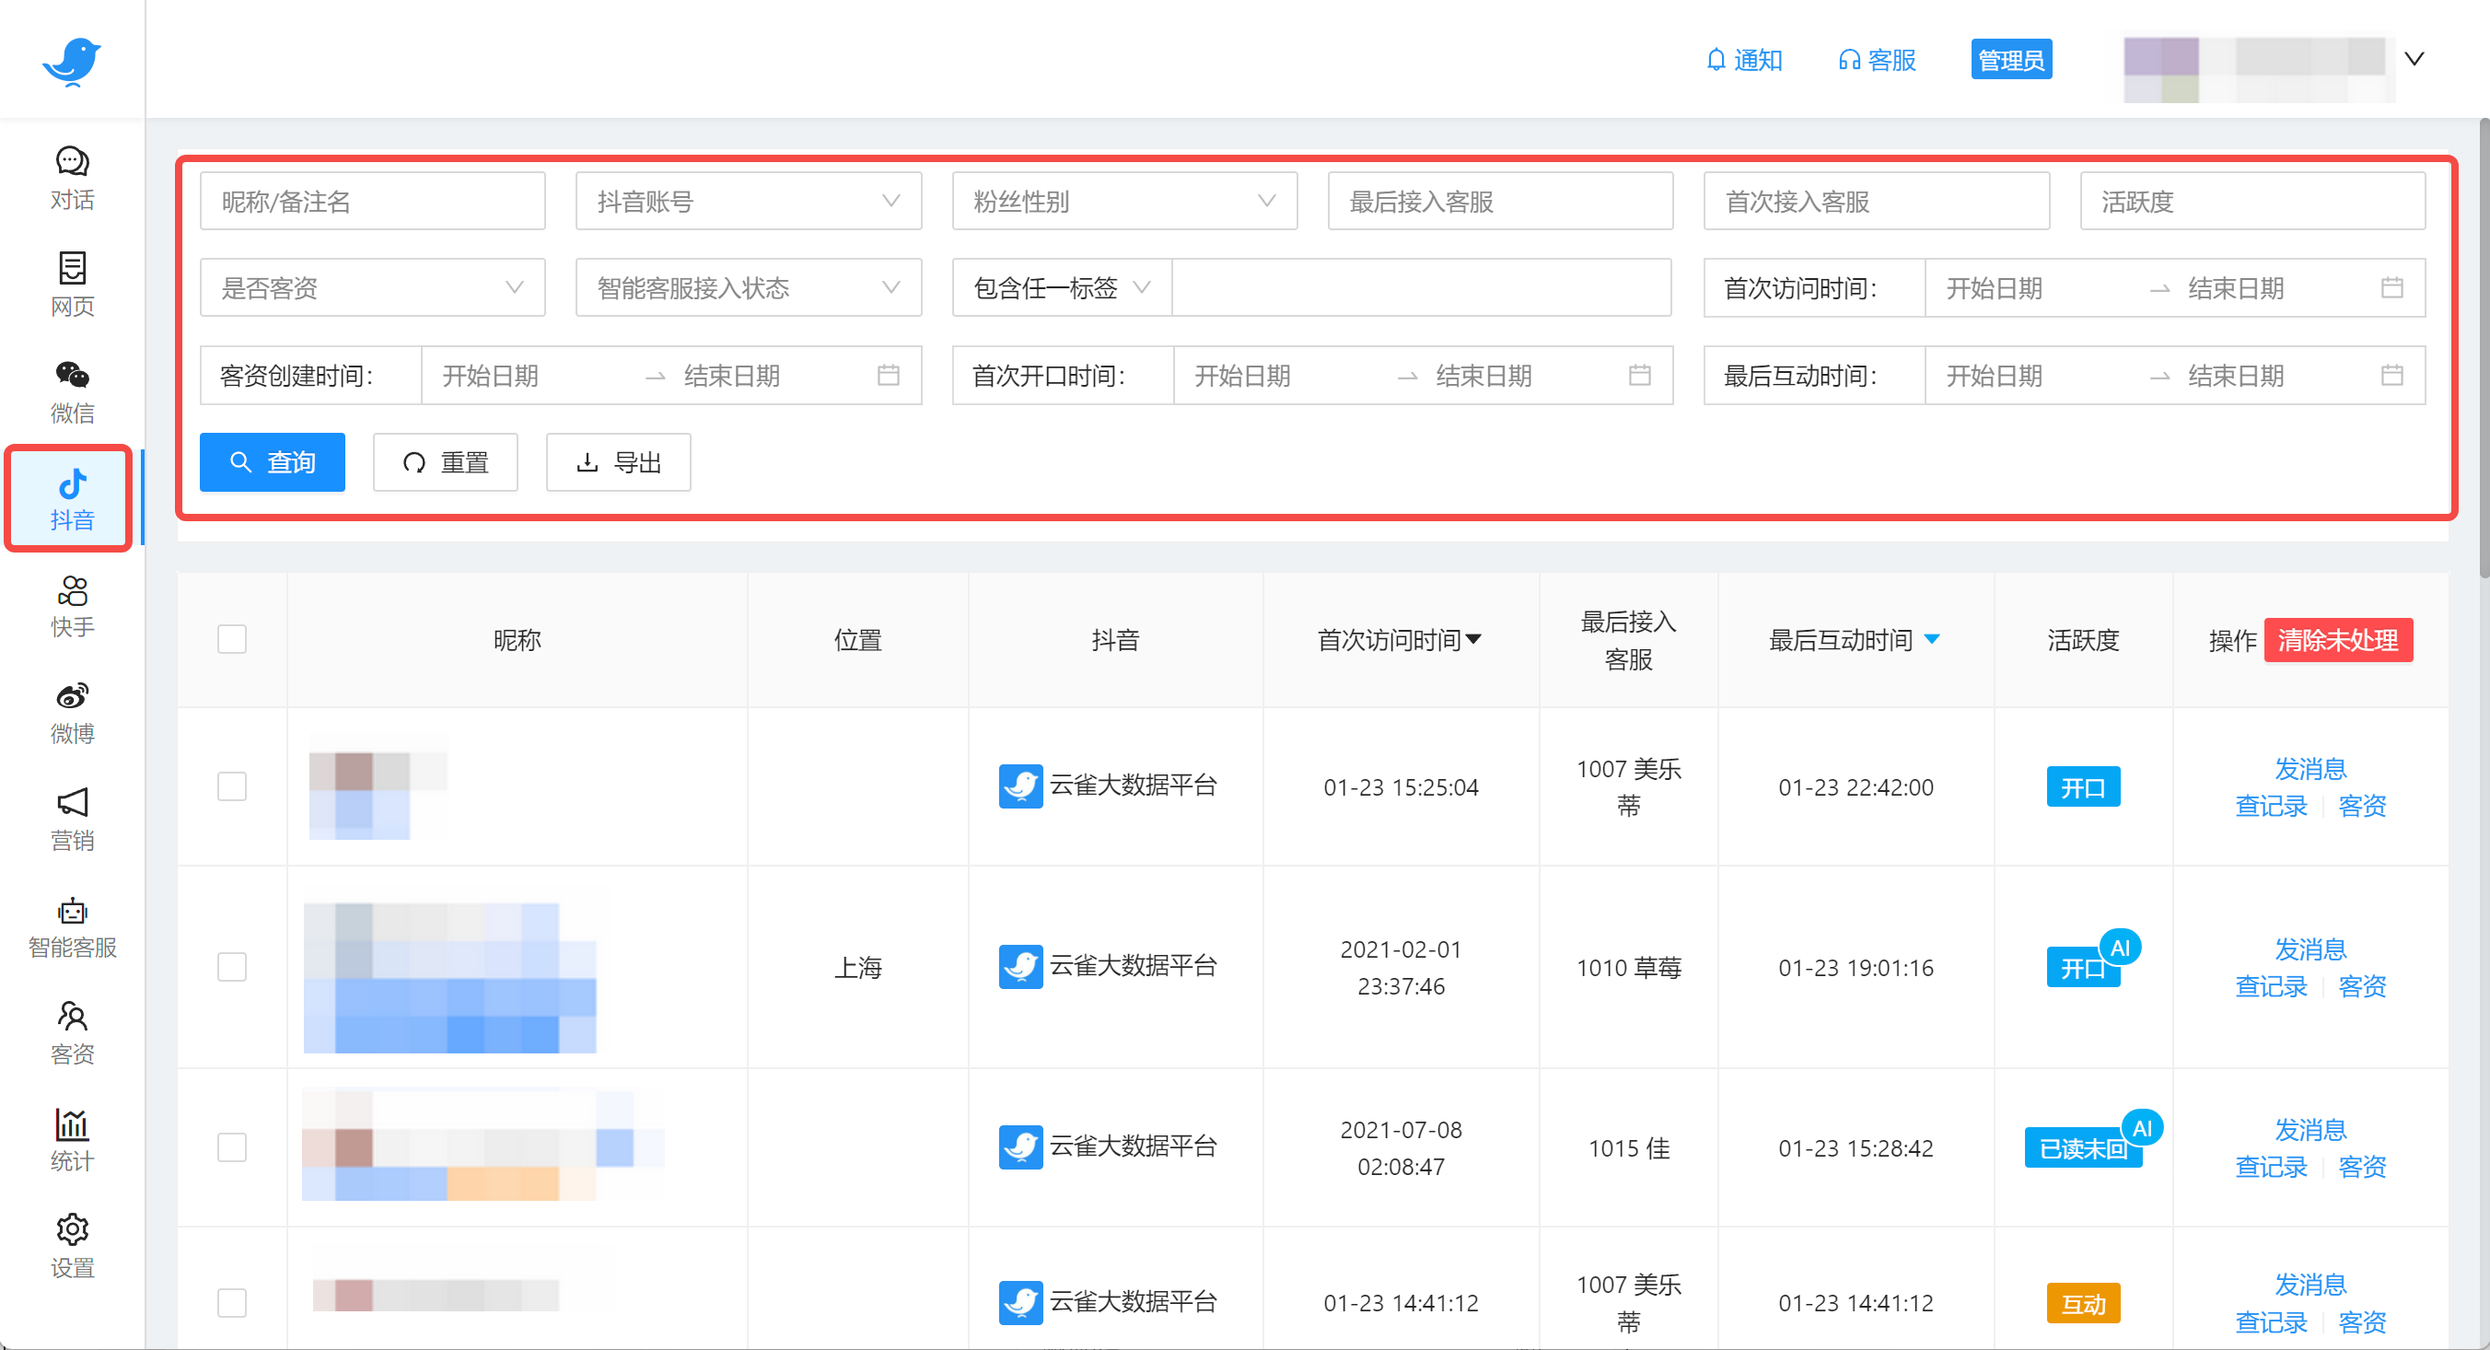Open the 通知 notifications bell
The image size is (2490, 1350).
point(1744,60)
